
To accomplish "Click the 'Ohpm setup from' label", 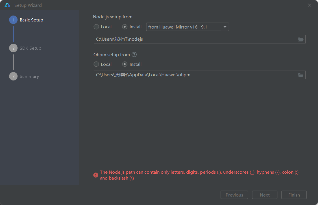I will point(112,55).
